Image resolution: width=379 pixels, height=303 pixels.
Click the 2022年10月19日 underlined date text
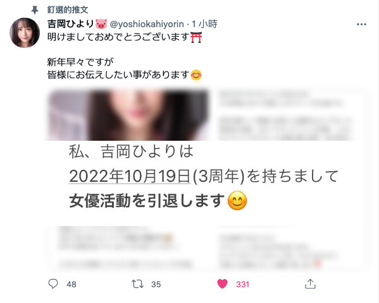130,176
